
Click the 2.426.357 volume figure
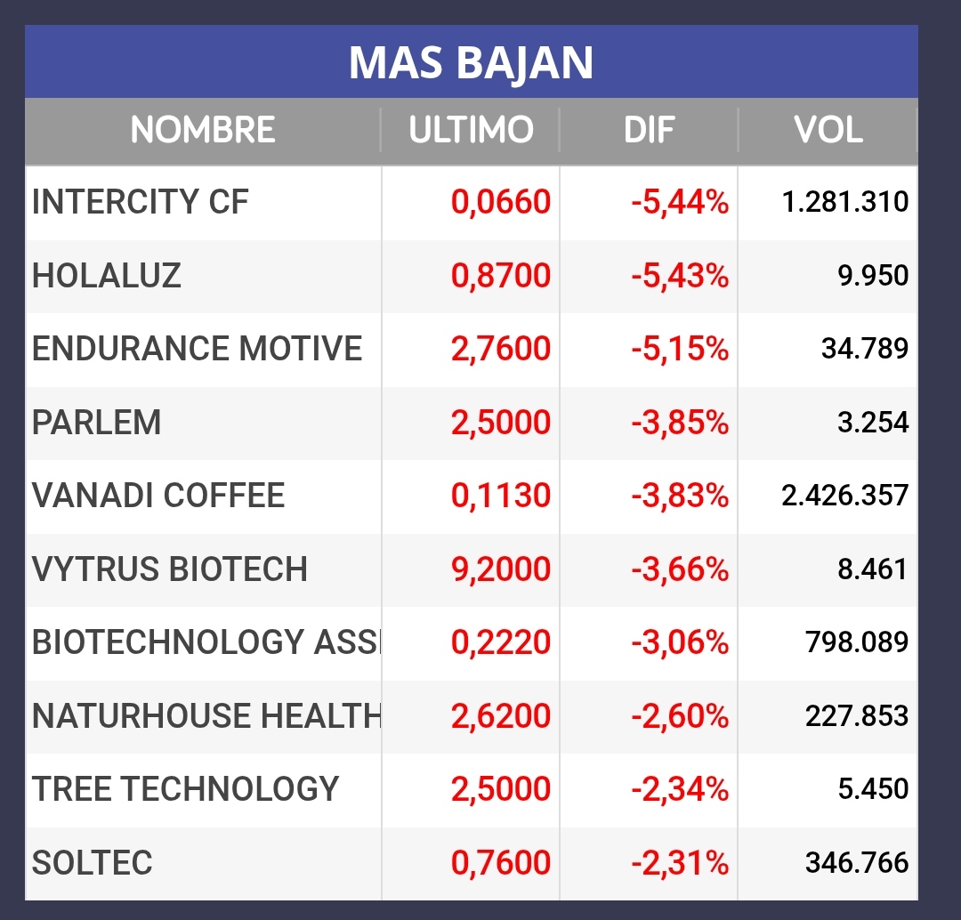click(x=844, y=496)
